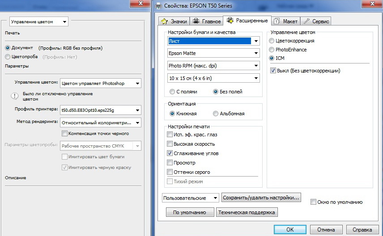Close the EPSON T50 properties window
This screenshot has height=236, width=383.
372,4
